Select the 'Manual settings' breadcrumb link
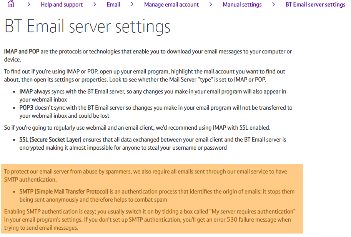This screenshot has width=351, height=237. (x=242, y=5)
